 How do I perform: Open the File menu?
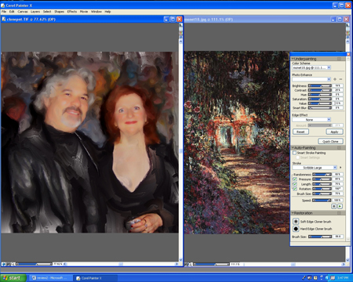coord(4,12)
